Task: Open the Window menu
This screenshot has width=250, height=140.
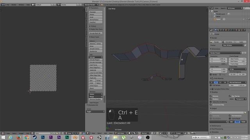Action: click(21, 5)
